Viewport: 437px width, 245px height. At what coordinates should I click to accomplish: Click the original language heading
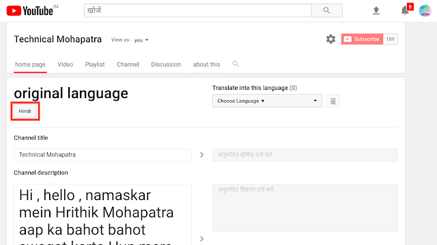pos(71,93)
